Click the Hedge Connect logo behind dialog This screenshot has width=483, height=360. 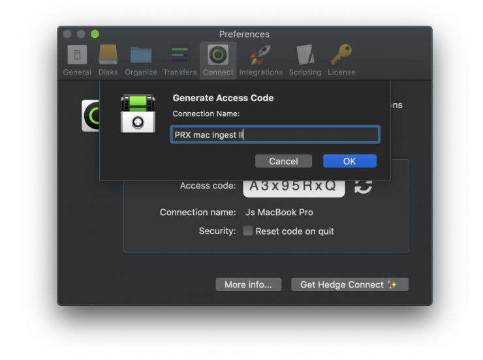tap(90, 115)
